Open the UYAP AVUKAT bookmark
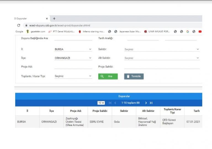 coord(157,31)
